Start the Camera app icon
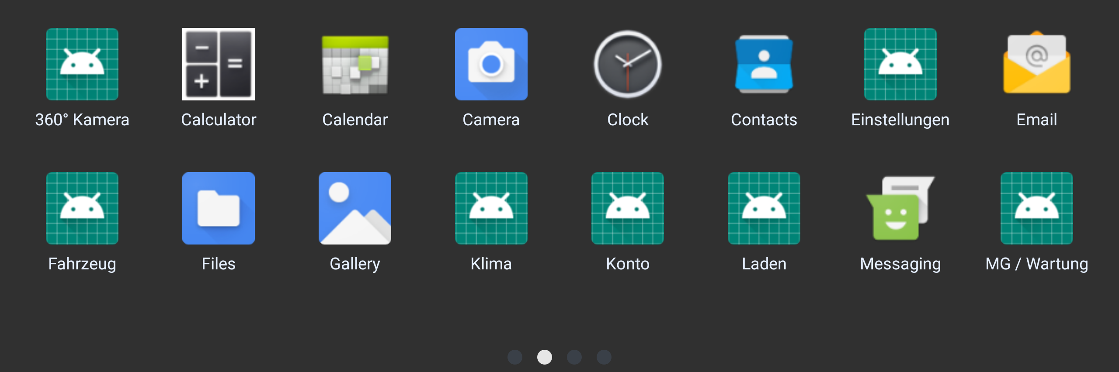This screenshot has height=372, width=1119. [x=491, y=64]
